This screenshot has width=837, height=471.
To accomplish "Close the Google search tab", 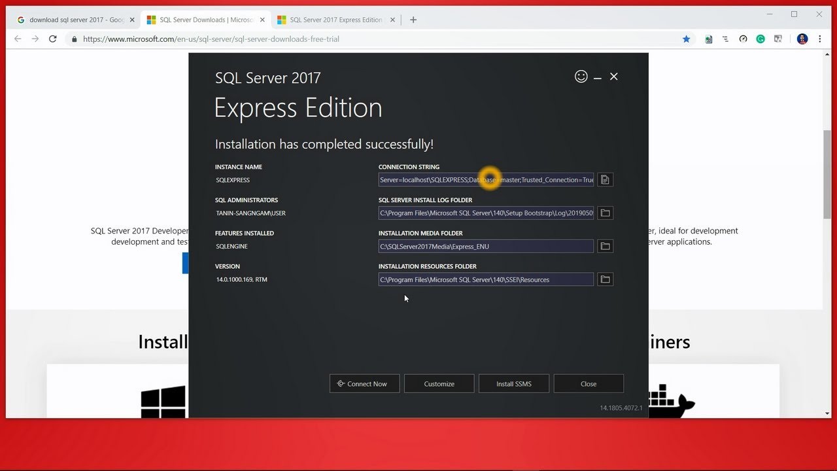I will [131, 20].
